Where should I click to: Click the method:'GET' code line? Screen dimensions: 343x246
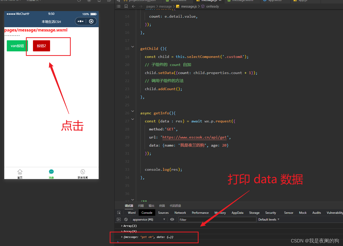163,129
